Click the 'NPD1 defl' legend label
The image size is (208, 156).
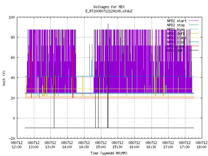176,51
